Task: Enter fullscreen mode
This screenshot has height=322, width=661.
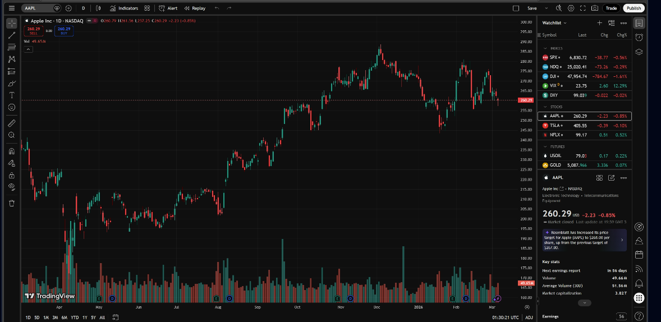Action: point(583,8)
